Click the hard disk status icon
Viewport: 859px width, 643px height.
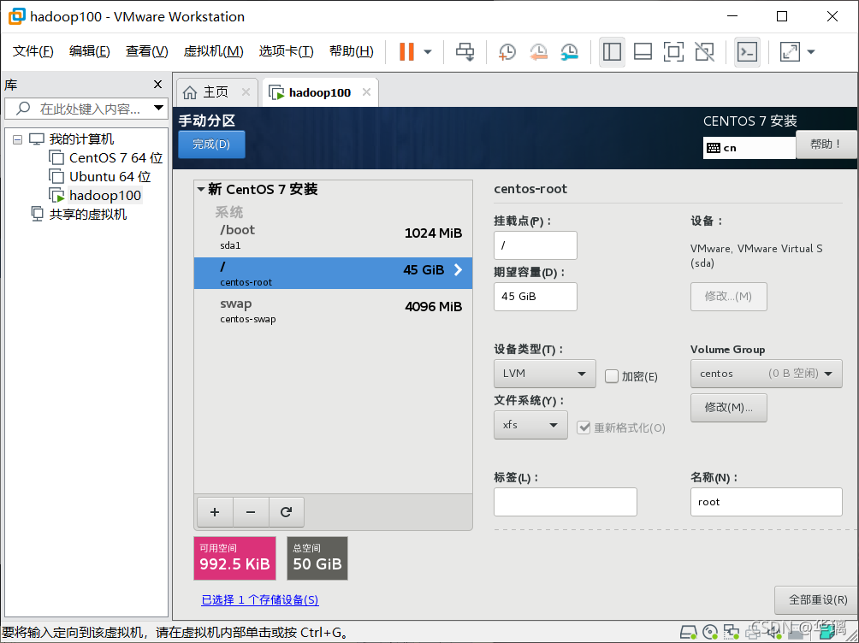[x=689, y=632]
